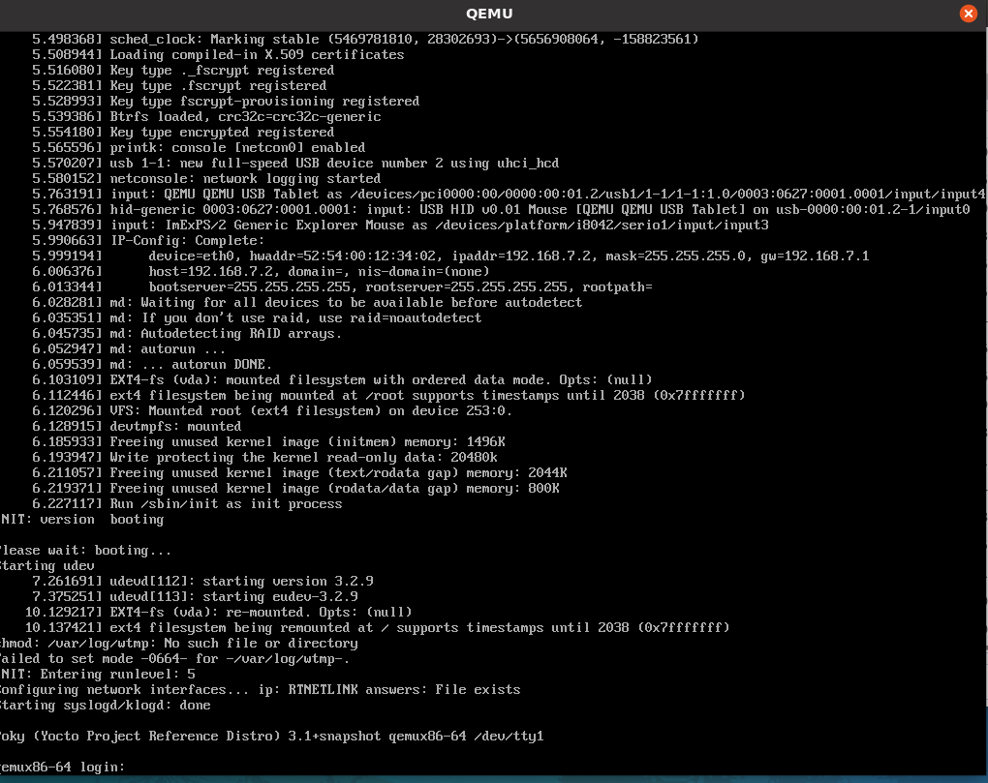Click 'device=eth0, hwaddr=52:54:00:12:34:02' line

(450, 256)
